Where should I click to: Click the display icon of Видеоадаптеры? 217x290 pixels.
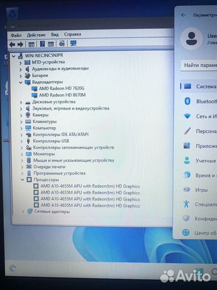pyautogui.click(x=28, y=82)
